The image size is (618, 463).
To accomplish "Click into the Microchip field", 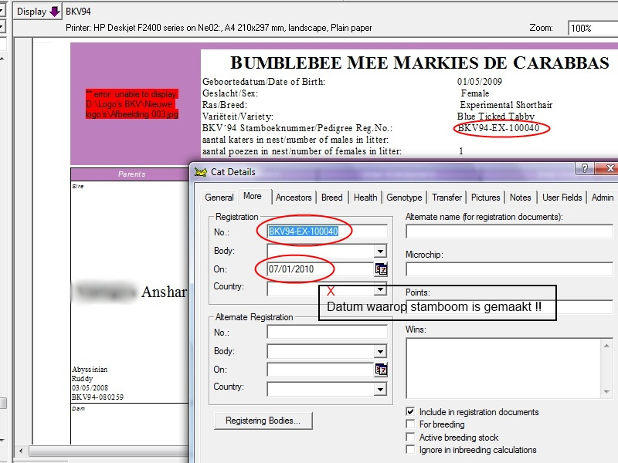I will click(x=509, y=269).
